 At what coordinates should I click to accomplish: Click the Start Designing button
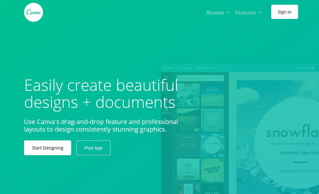click(47, 148)
